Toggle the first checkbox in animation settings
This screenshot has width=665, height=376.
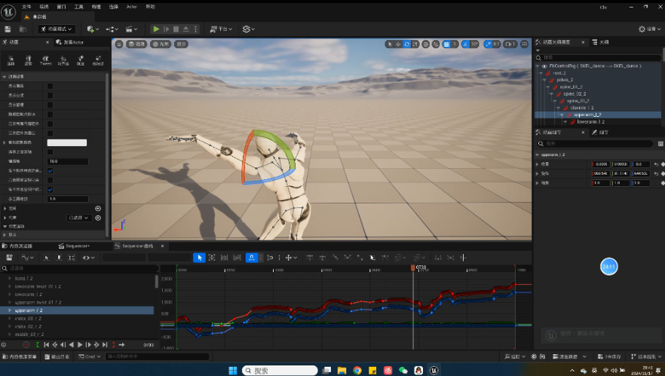pyautogui.click(x=50, y=86)
